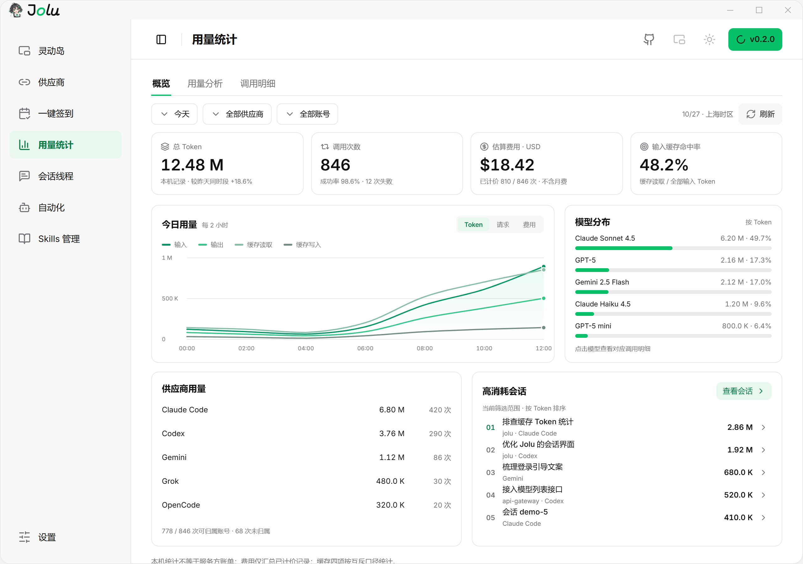Open 会话线程 page
Viewport: 803px width, 564px height.
tap(66, 176)
